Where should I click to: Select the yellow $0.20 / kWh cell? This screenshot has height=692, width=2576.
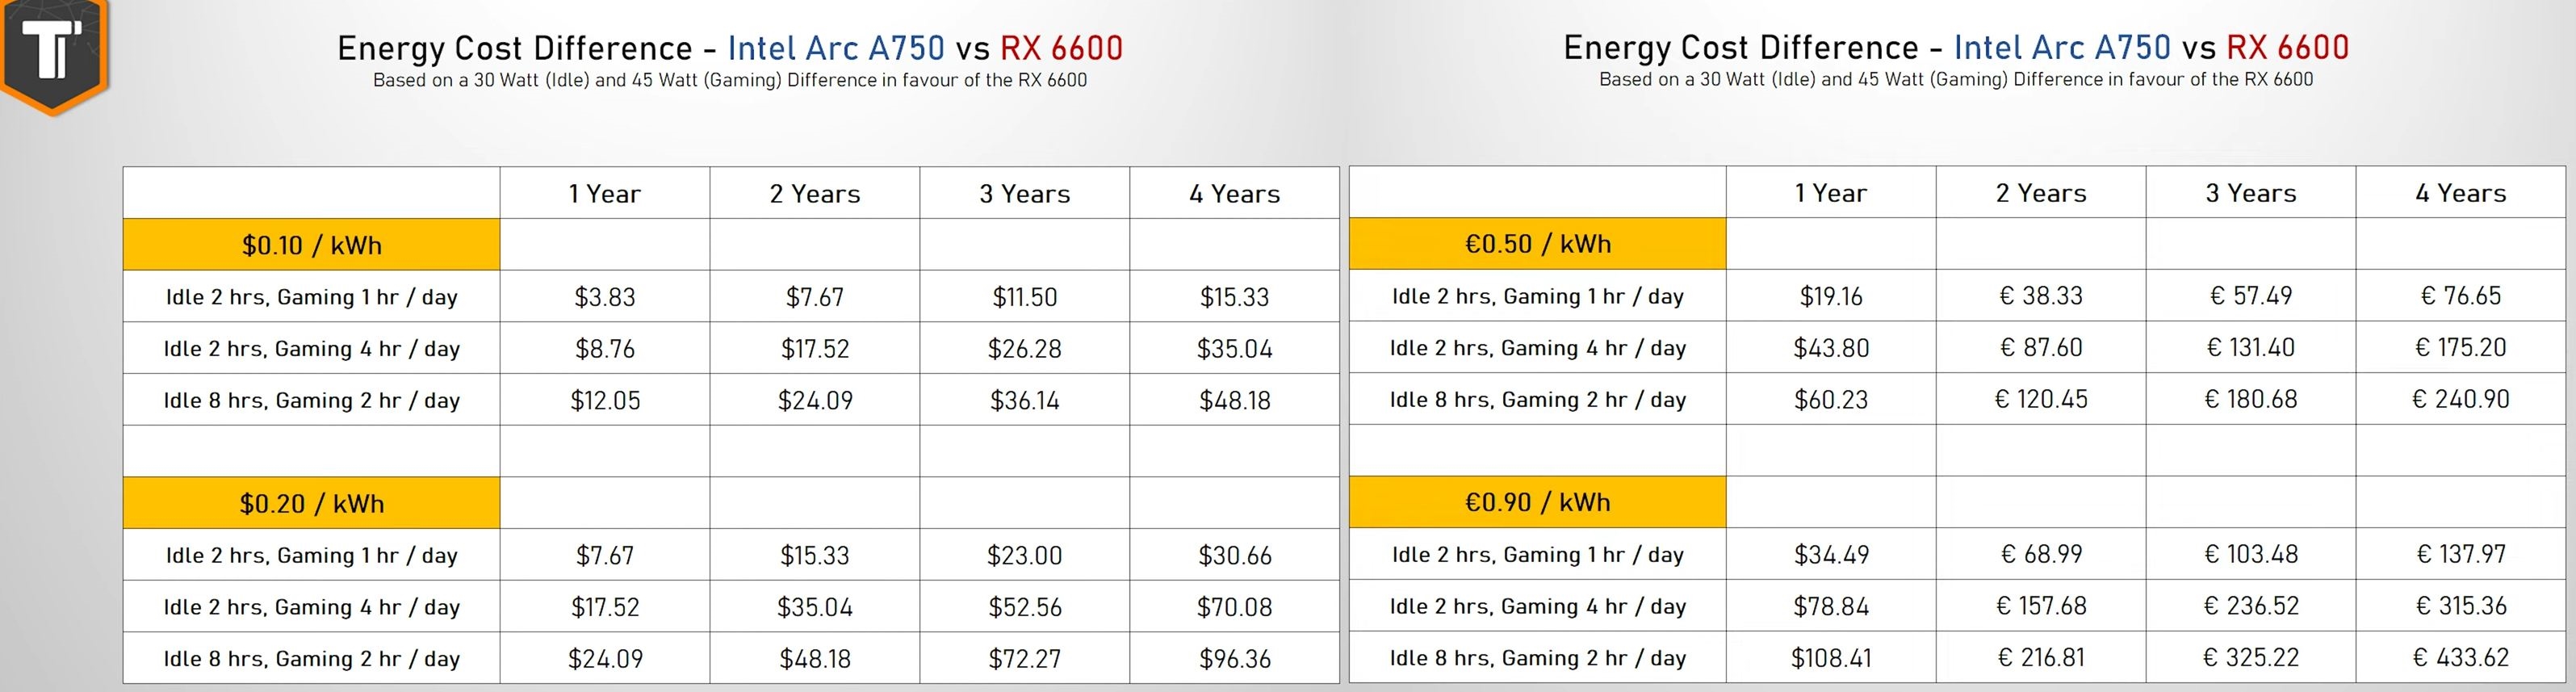click(311, 503)
